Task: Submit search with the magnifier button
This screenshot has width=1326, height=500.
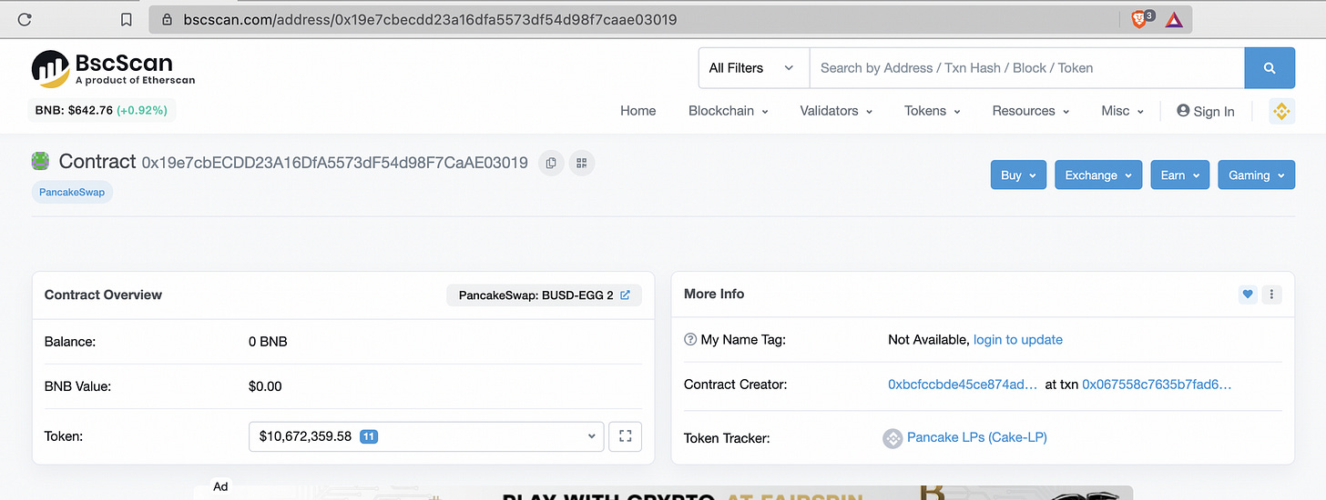Action: click(x=1270, y=68)
